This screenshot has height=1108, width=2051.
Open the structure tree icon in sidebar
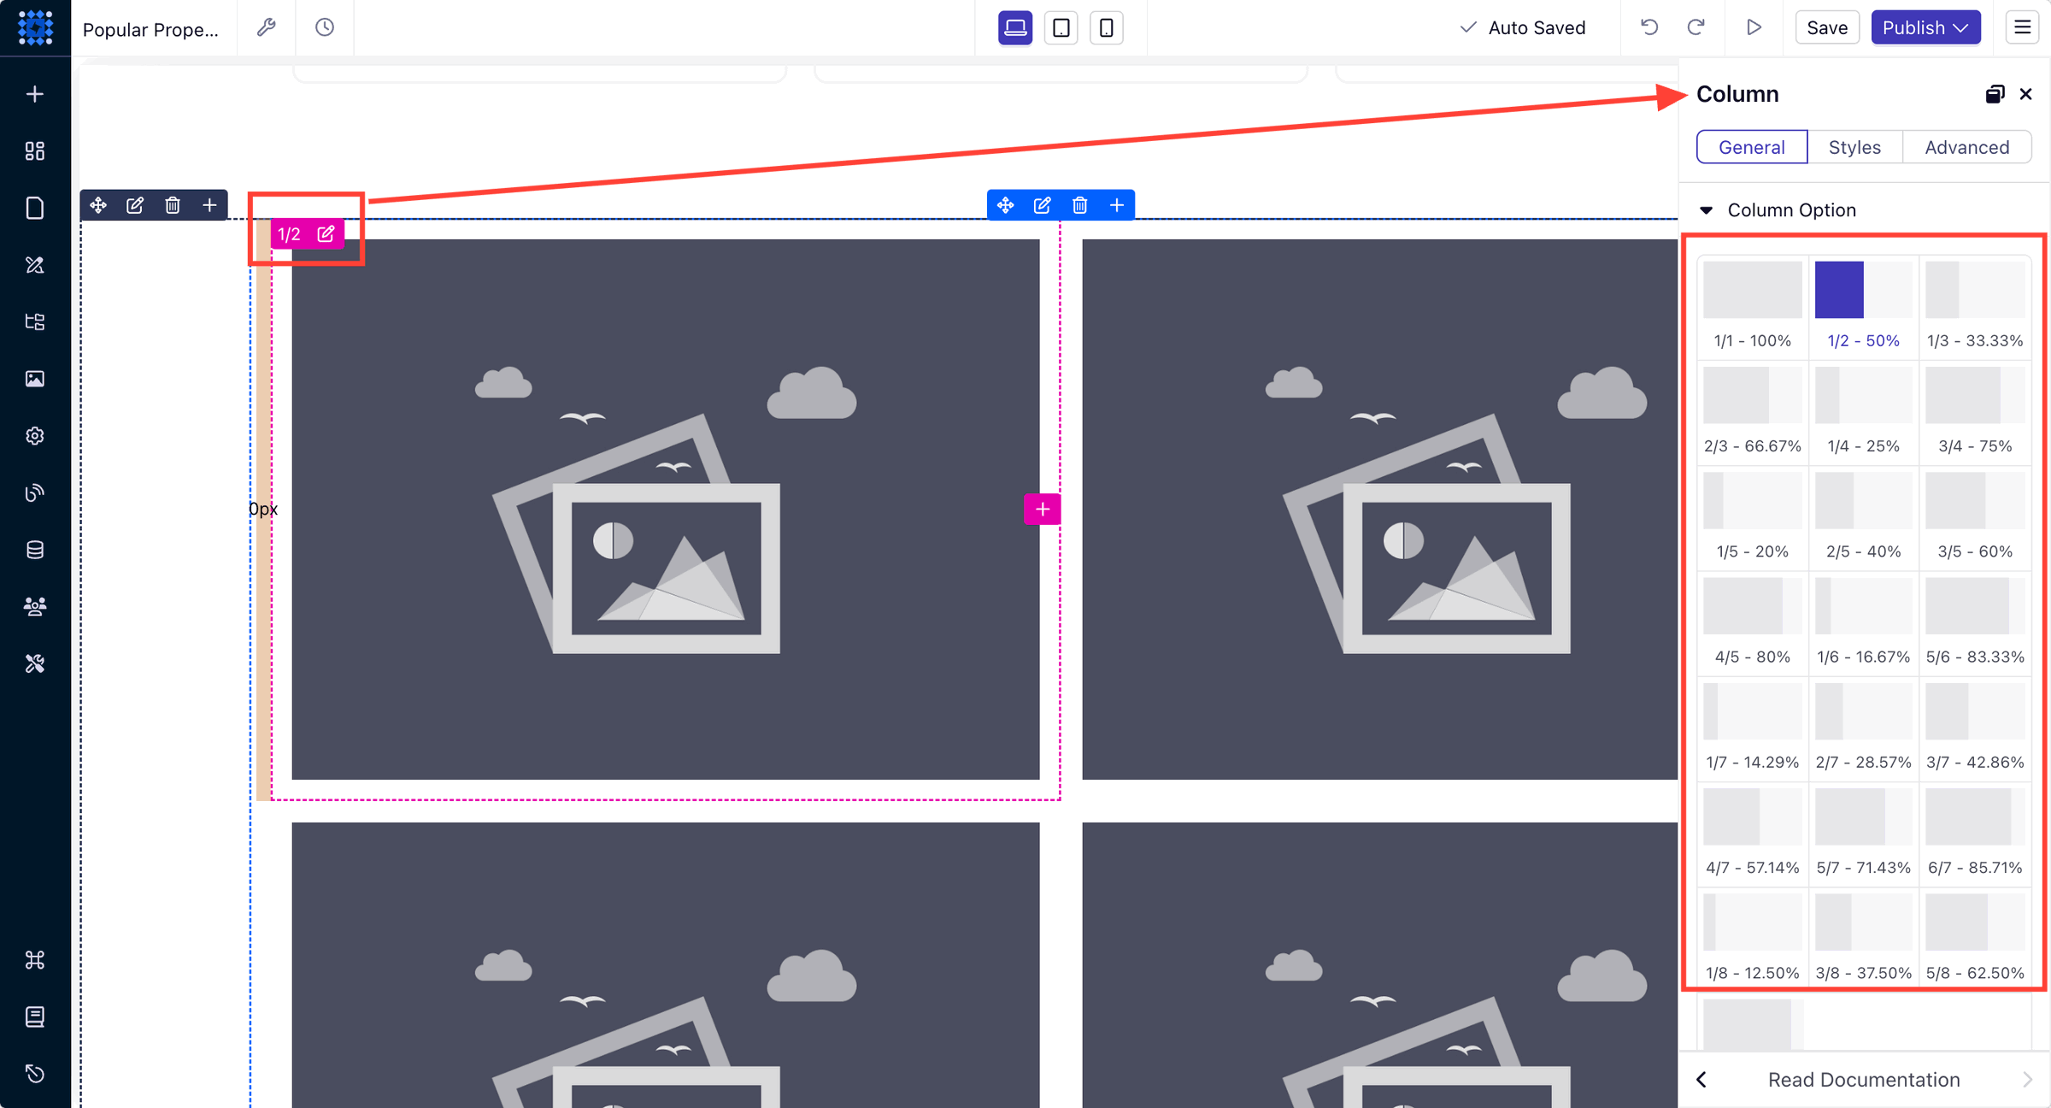[x=35, y=321]
